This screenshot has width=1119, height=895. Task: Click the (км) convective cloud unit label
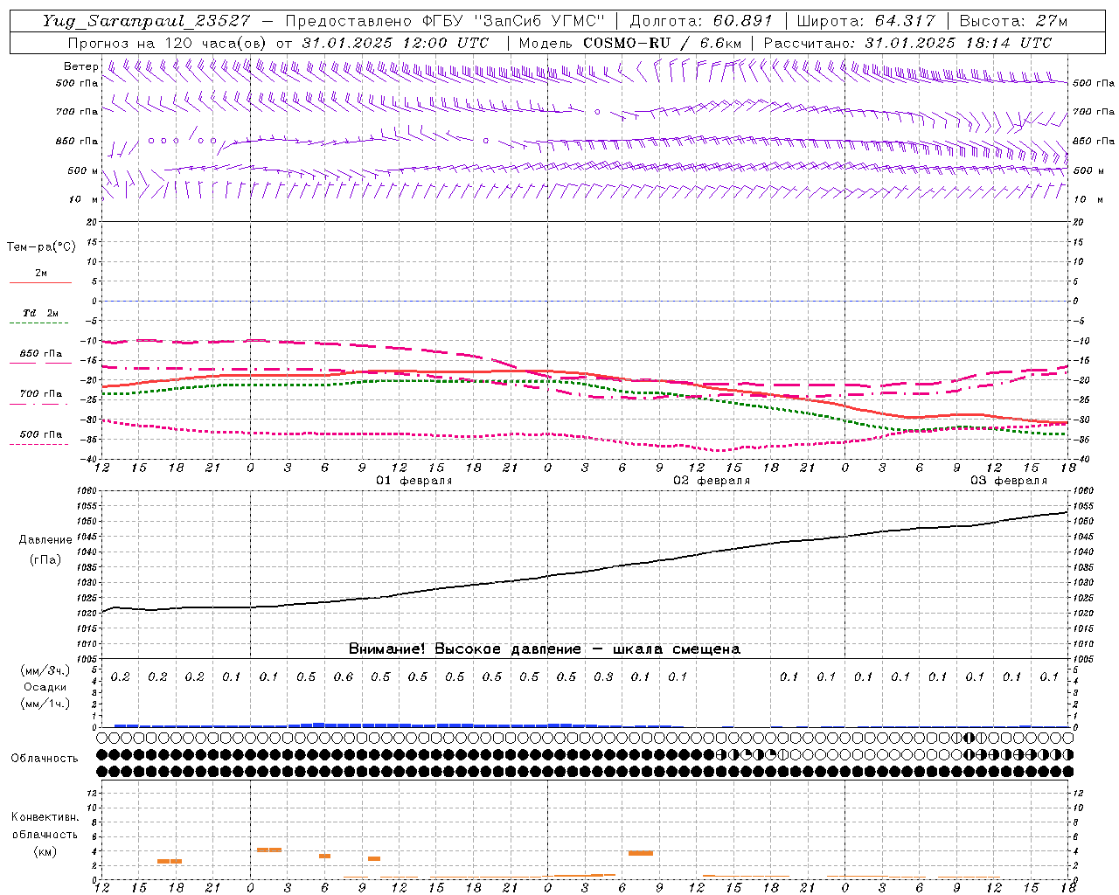click(x=45, y=850)
